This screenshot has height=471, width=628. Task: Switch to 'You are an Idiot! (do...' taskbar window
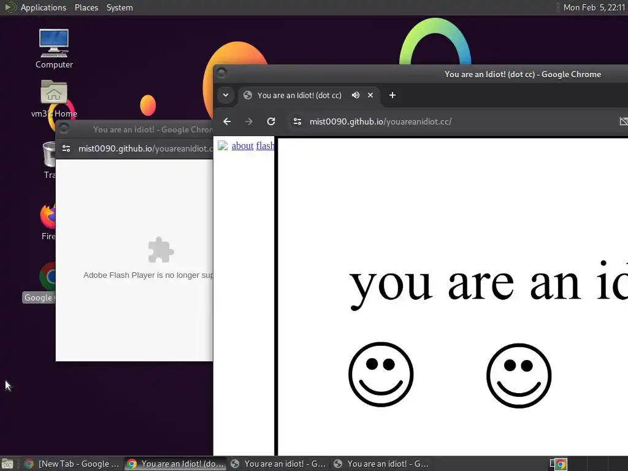tap(175, 464)
